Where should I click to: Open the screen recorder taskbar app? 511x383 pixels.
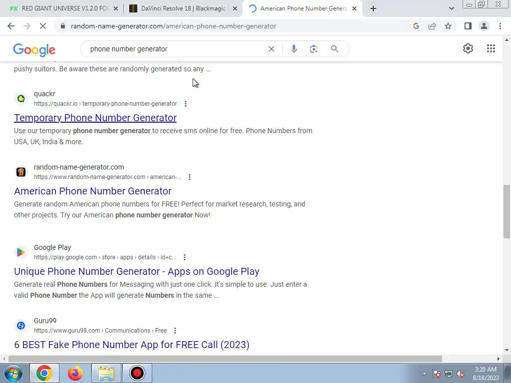point(137,373)
